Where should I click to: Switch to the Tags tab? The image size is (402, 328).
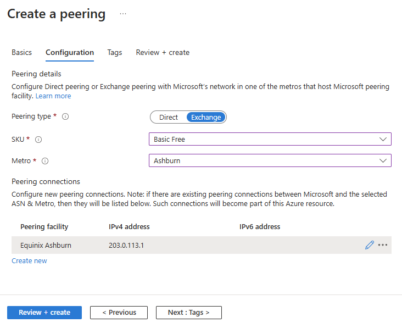(115, 53)
